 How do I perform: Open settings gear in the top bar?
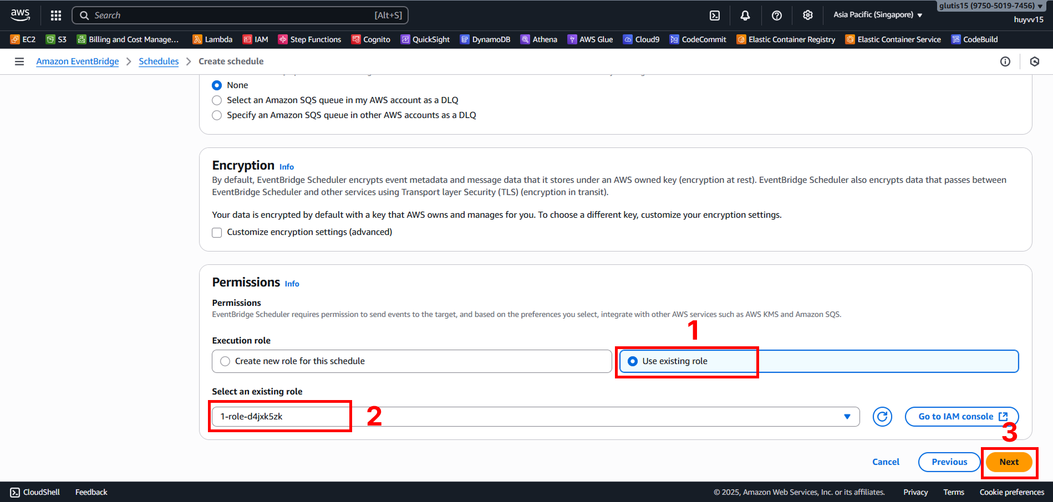[808, 16]
